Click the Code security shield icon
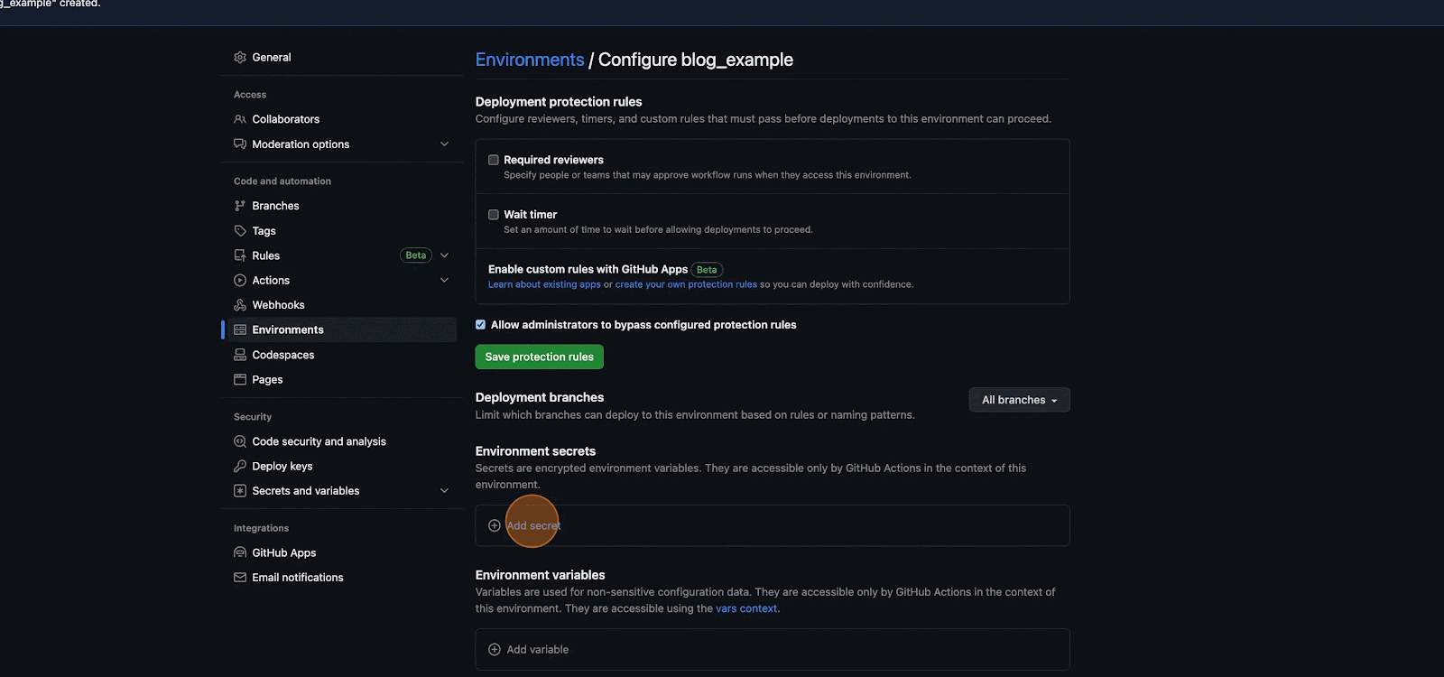Screen dimensions: 1444x677 click(x=240, y=441)
